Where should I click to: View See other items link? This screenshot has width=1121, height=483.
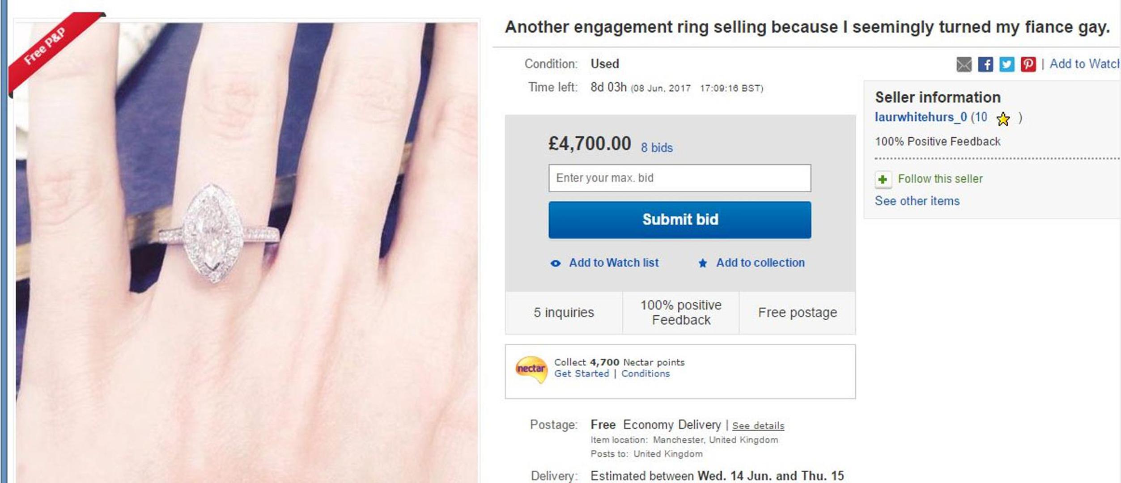click(917, 201)
